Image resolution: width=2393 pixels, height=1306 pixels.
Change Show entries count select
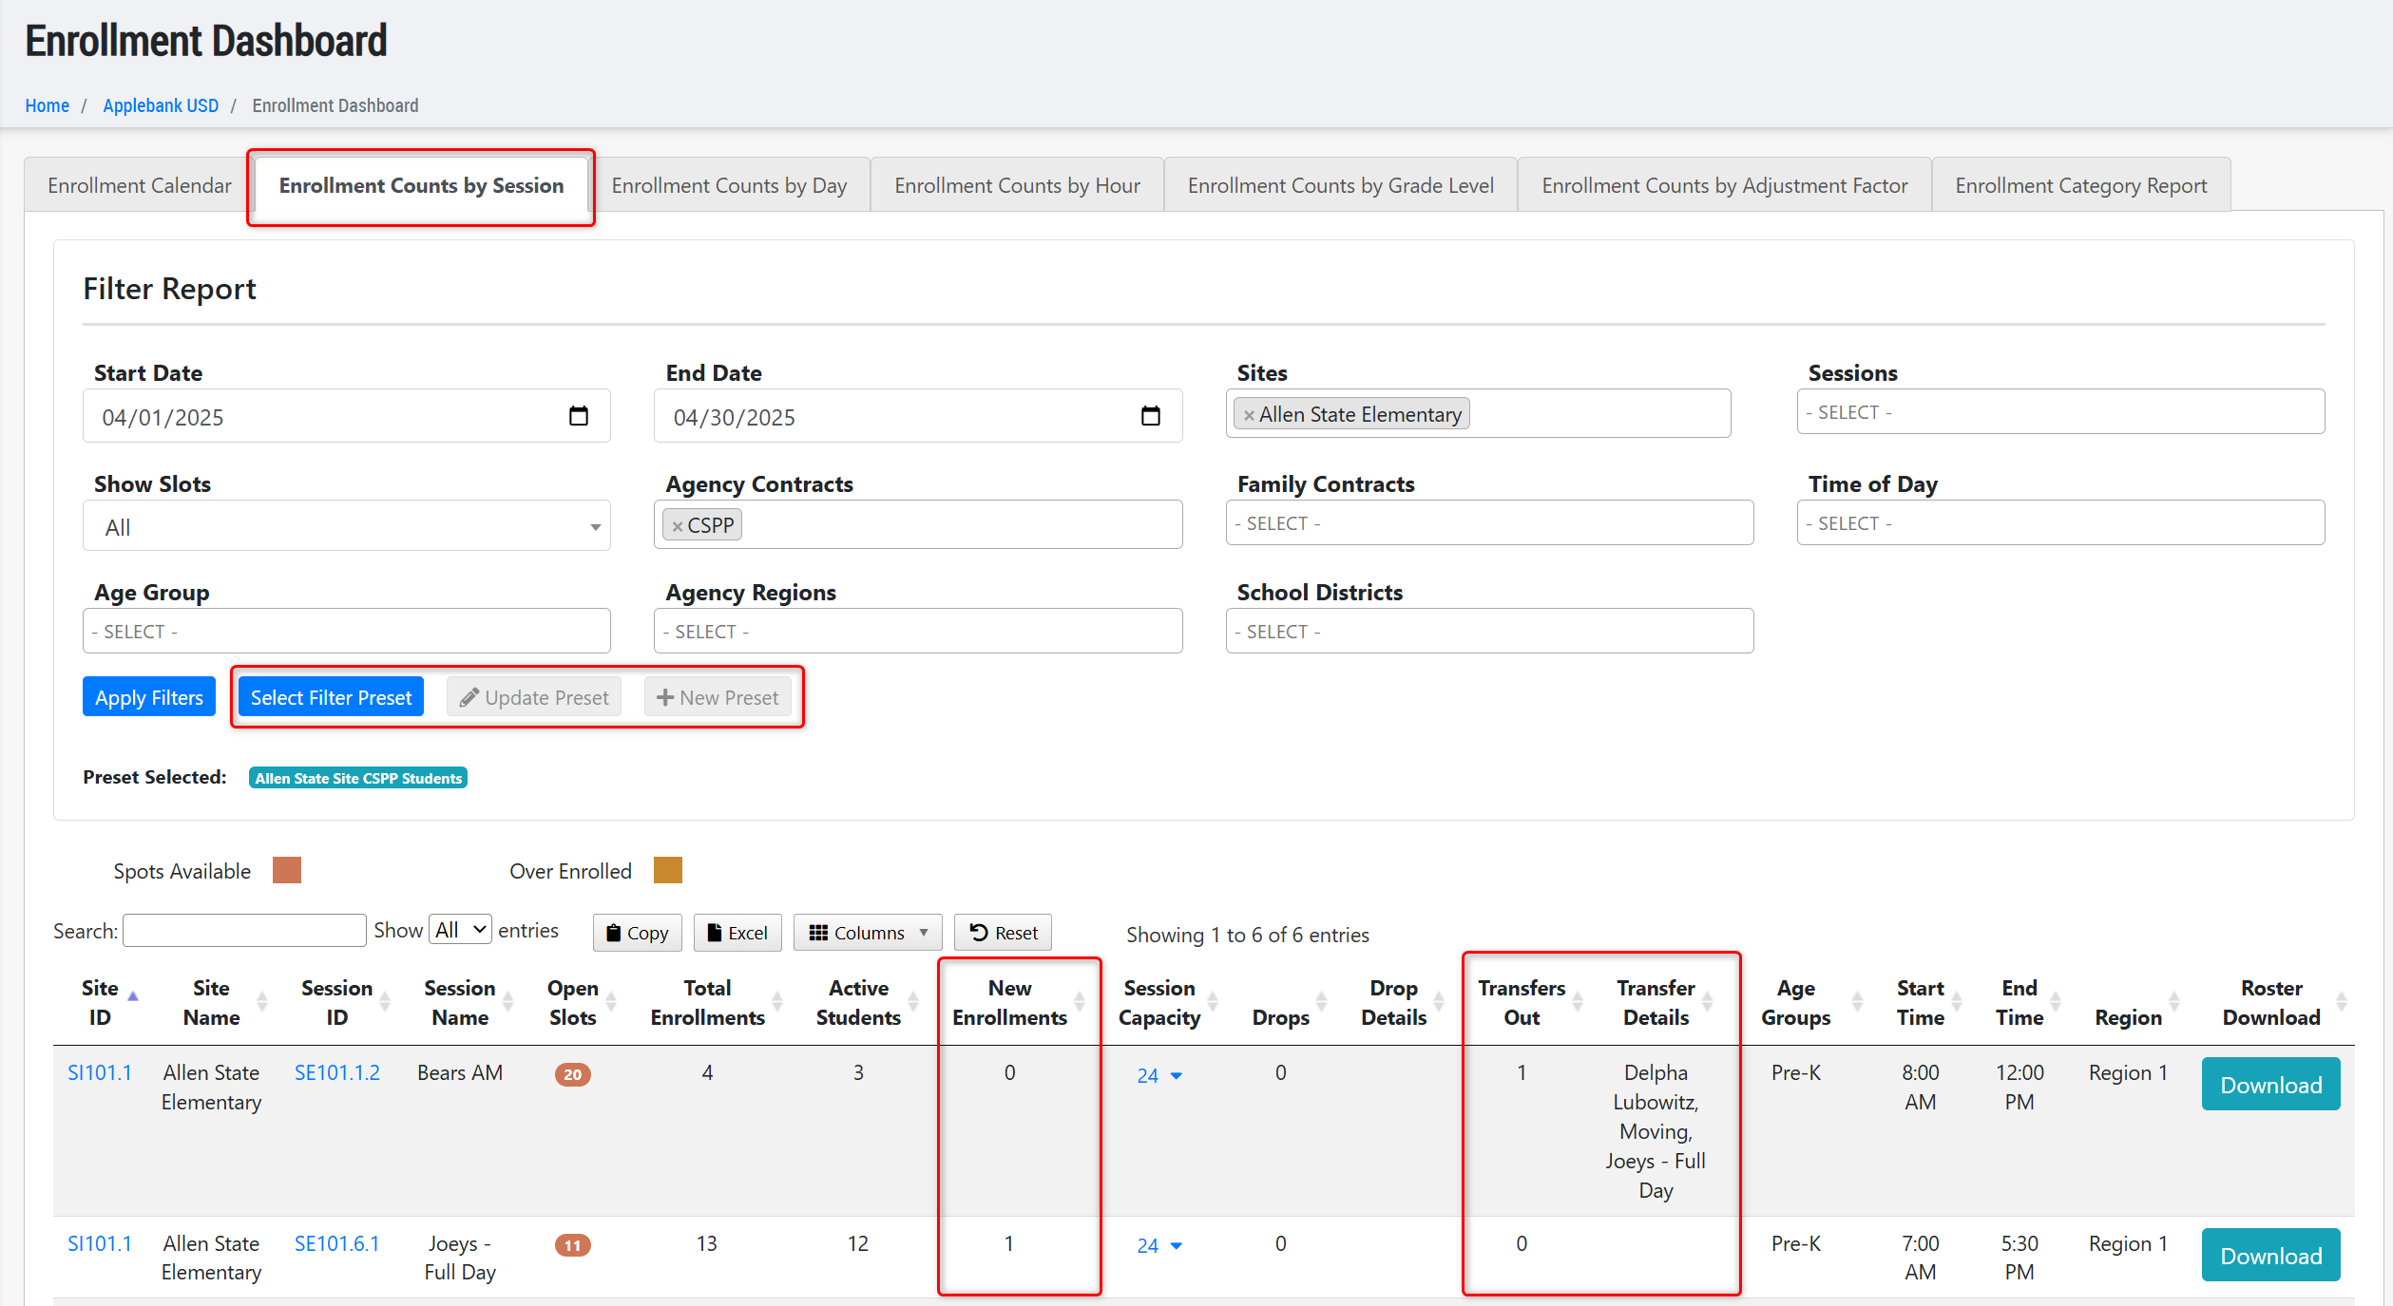[x=460, y=930]
